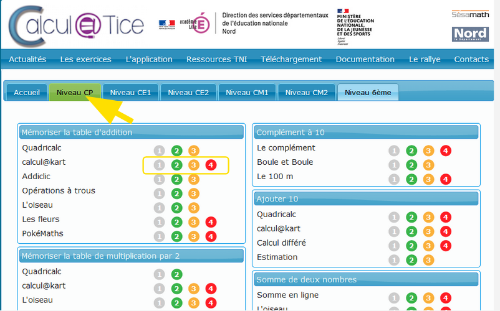500x311 pixels.
Task: Click the Mémoriser la table d'addition header
Action: point(132,132)
